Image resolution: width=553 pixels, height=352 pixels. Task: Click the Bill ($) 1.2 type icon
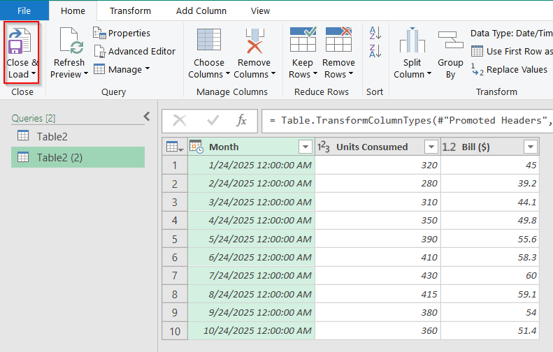449,147
